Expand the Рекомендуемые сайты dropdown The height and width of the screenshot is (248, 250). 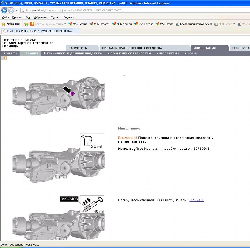tap(65, 24)
